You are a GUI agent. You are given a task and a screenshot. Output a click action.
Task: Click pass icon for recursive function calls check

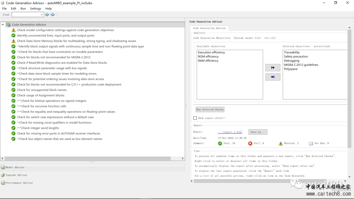13,106
